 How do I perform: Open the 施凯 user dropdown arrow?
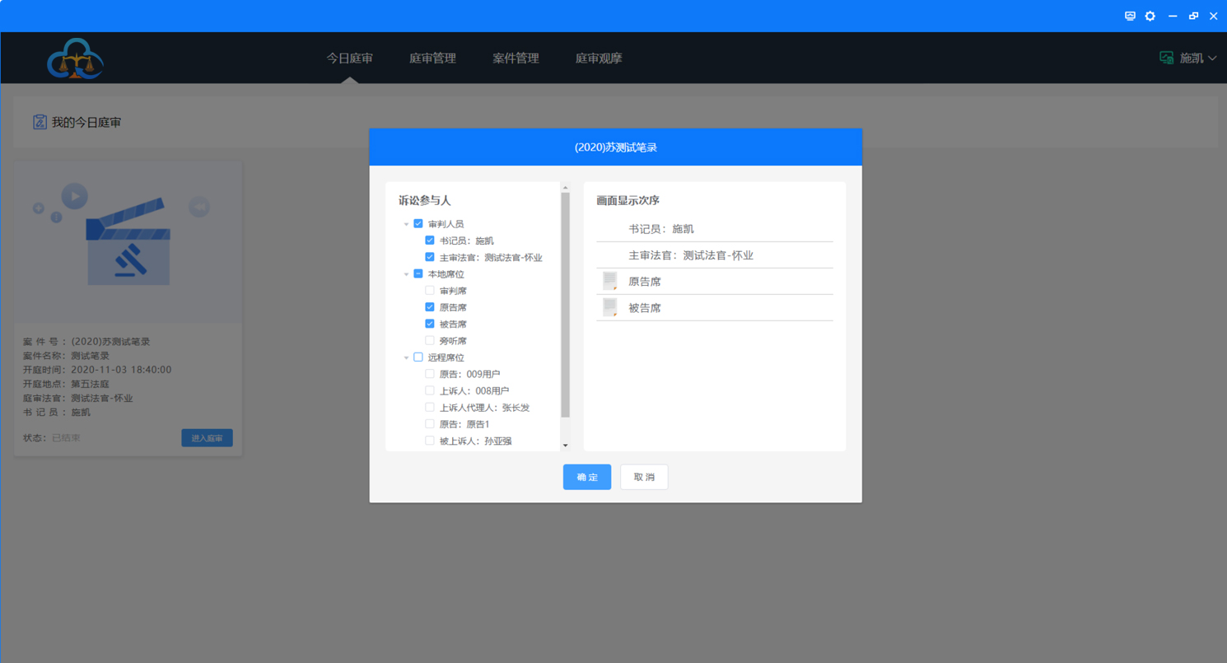click(x=1212, y=58)
